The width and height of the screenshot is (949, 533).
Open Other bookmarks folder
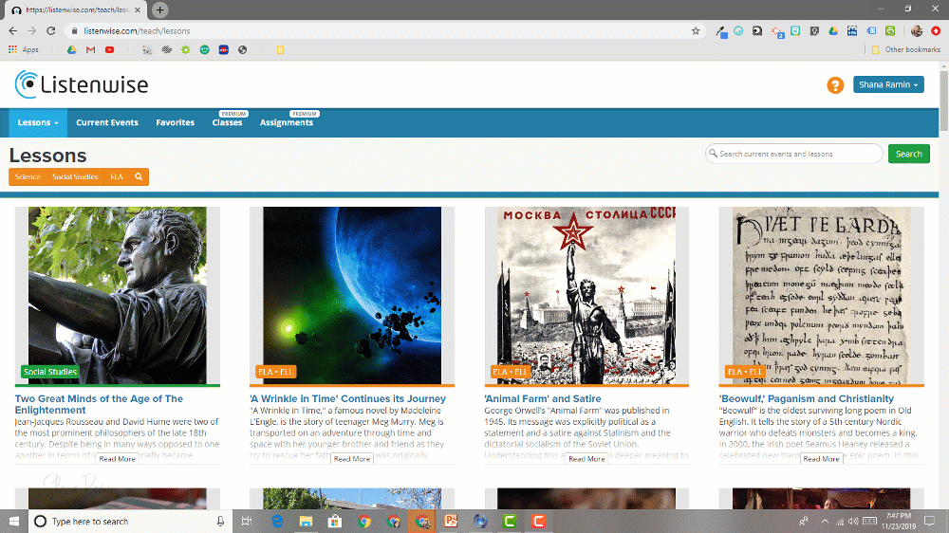[x=906, y=49]
